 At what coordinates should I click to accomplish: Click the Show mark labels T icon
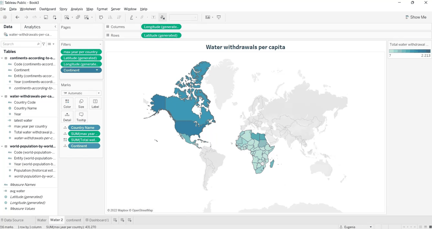tap(154, 17)
